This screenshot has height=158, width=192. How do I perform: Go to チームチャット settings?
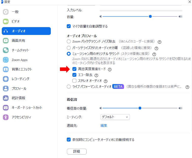(26, 50)
